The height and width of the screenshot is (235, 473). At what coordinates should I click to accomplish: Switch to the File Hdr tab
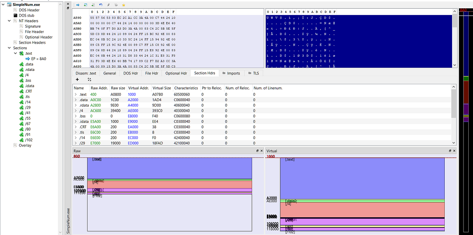pyautogui.click(x=152, y=73)
